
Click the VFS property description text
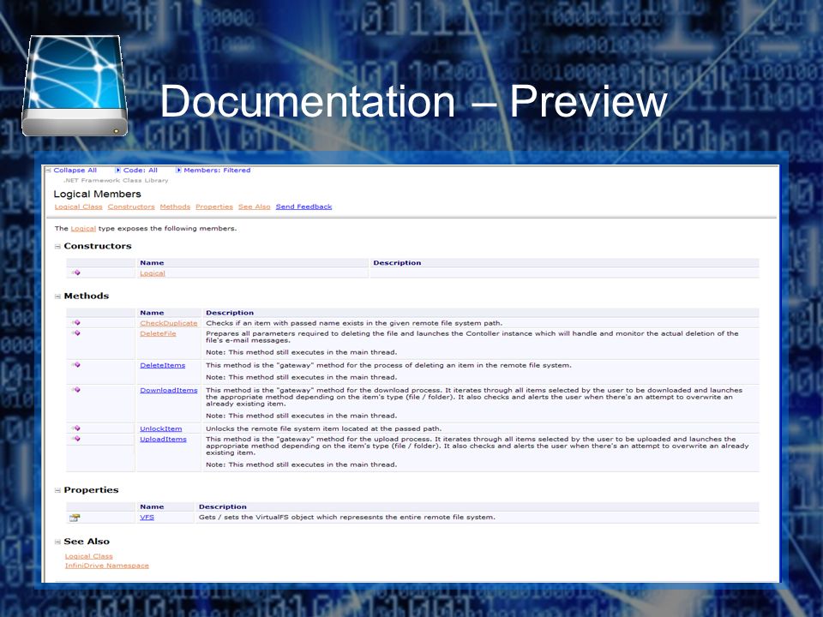click(x=347, y=518)
